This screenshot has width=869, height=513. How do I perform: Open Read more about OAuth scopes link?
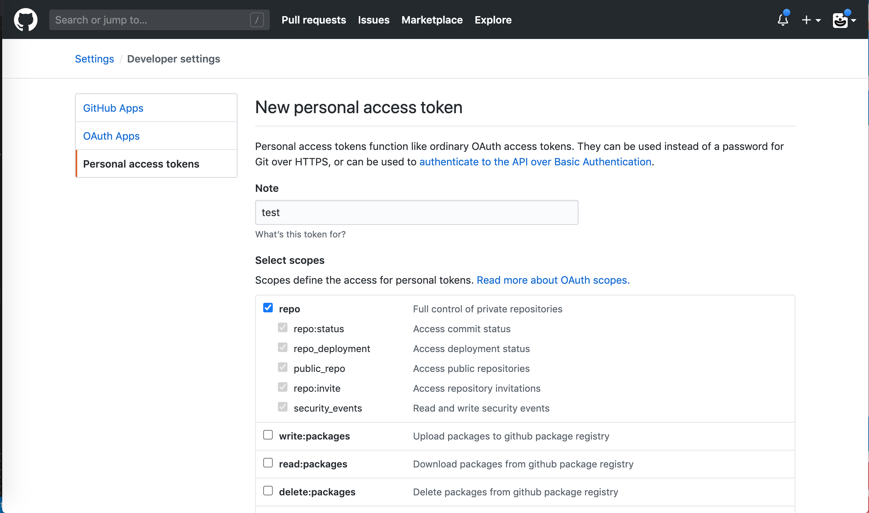click(553, 280)
